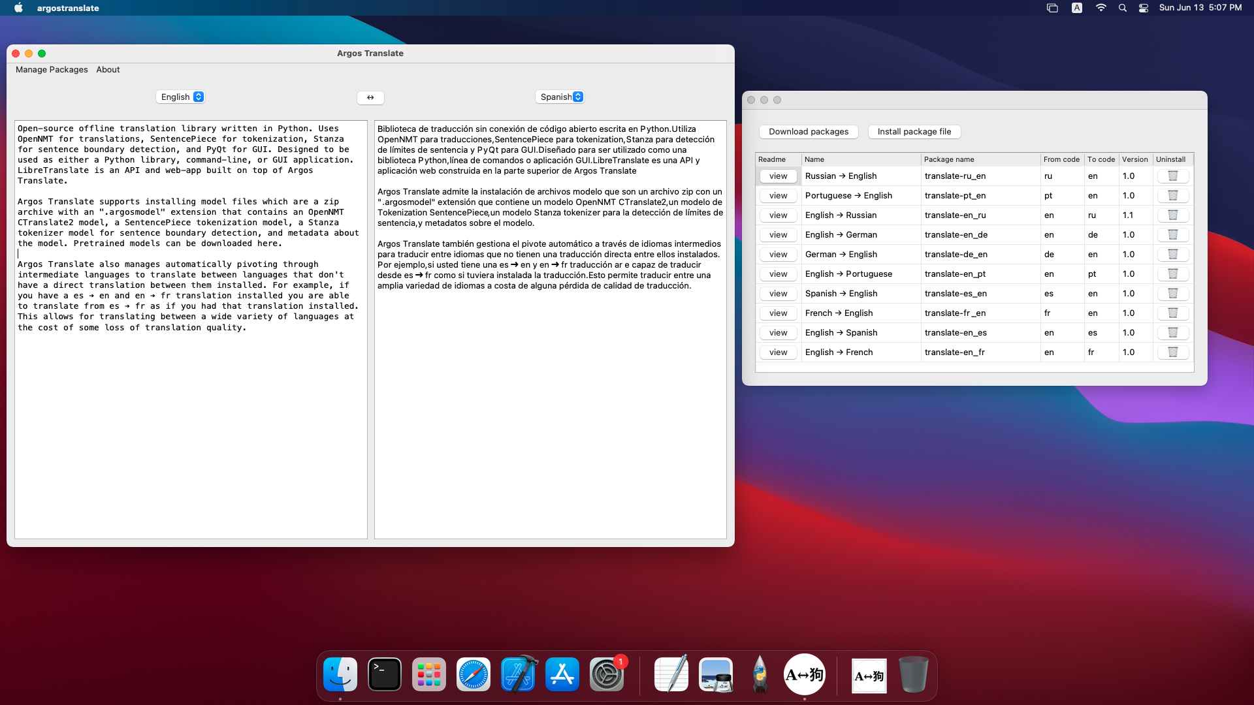Image resolution: width=1254 pixels, height=705 pixels.
Task: View readme for Portuguese → English
Action: click(x=778, y=196)
